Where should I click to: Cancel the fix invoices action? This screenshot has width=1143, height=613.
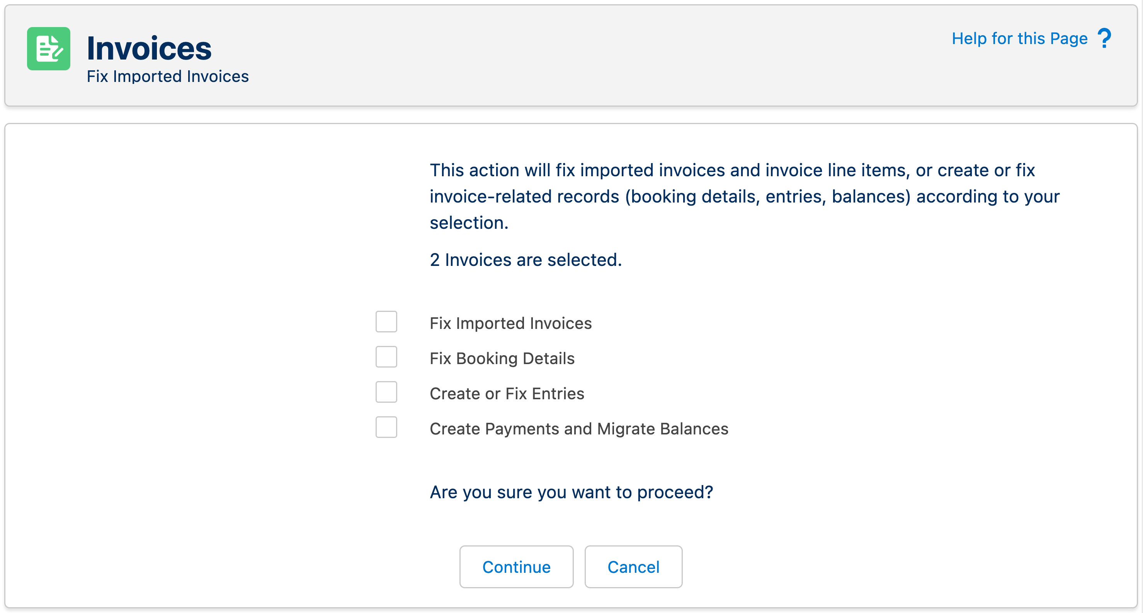[633, 567]
